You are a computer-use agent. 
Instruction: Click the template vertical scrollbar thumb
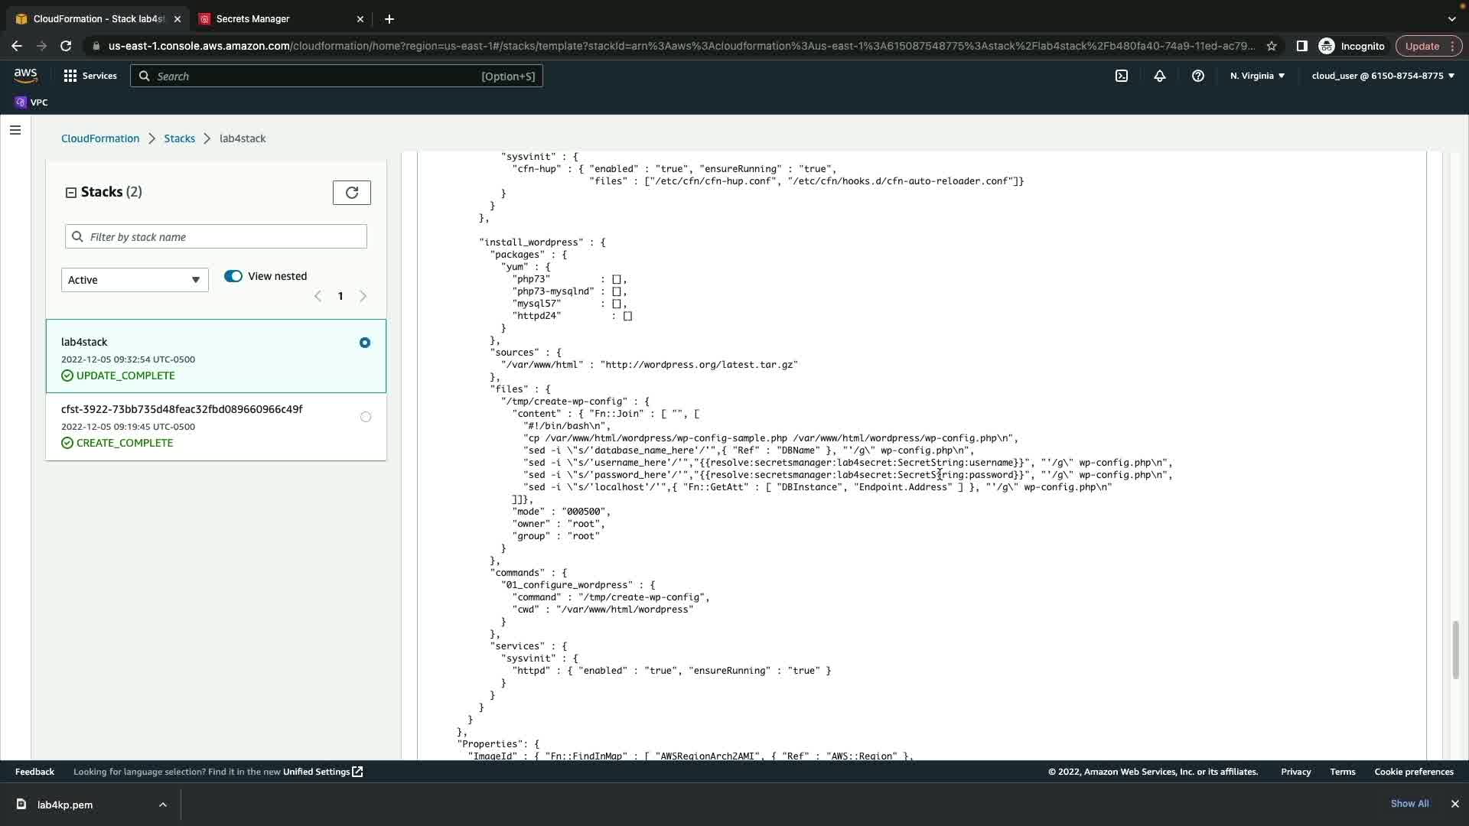pyautogui.click(x=1455, y=650)
